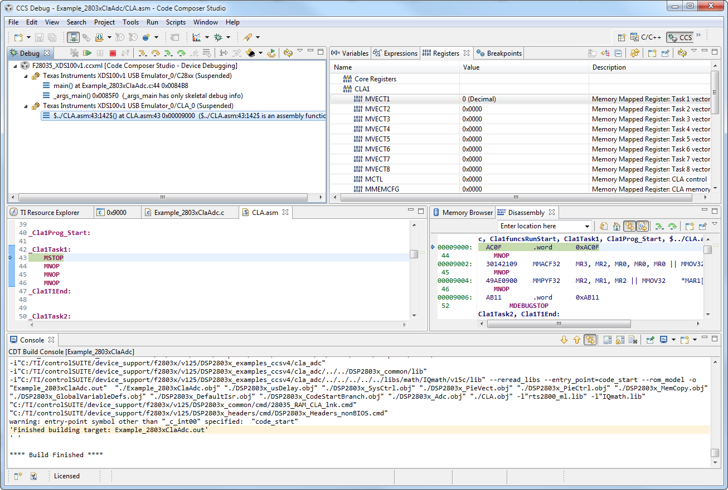This screenshot has width=728, height=490.
Task: Switch to the C/C++ perspective
Action: click(x=646, y=37)
